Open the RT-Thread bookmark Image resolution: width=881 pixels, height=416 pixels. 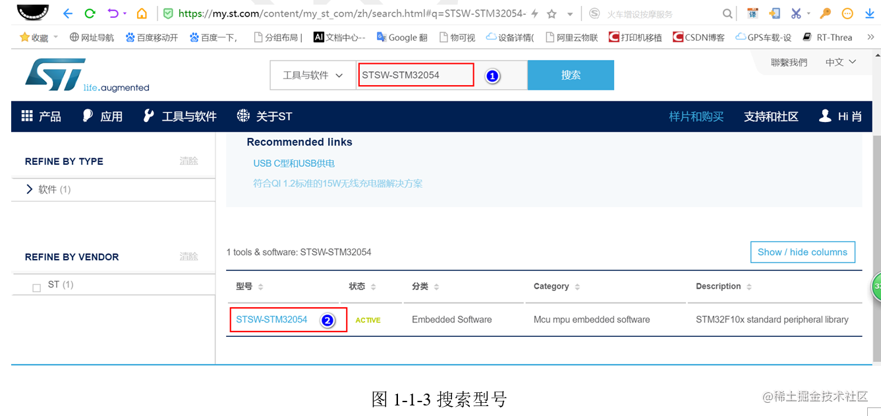(828, 38)
